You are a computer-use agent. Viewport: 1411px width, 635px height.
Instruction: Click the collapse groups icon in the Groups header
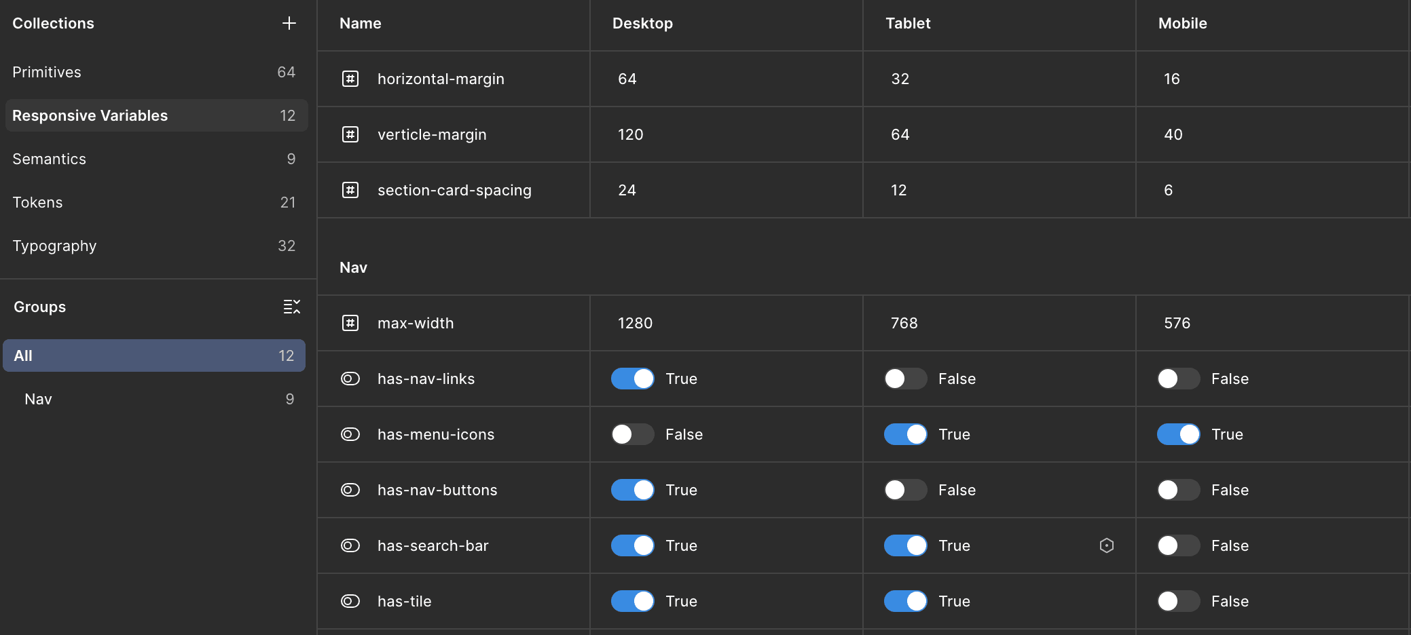(x=291, y=307)
